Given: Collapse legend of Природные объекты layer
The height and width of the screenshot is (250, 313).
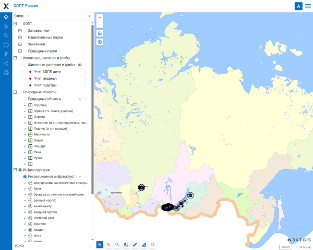Looking at the screenshot, I should [x=79, y=98].
